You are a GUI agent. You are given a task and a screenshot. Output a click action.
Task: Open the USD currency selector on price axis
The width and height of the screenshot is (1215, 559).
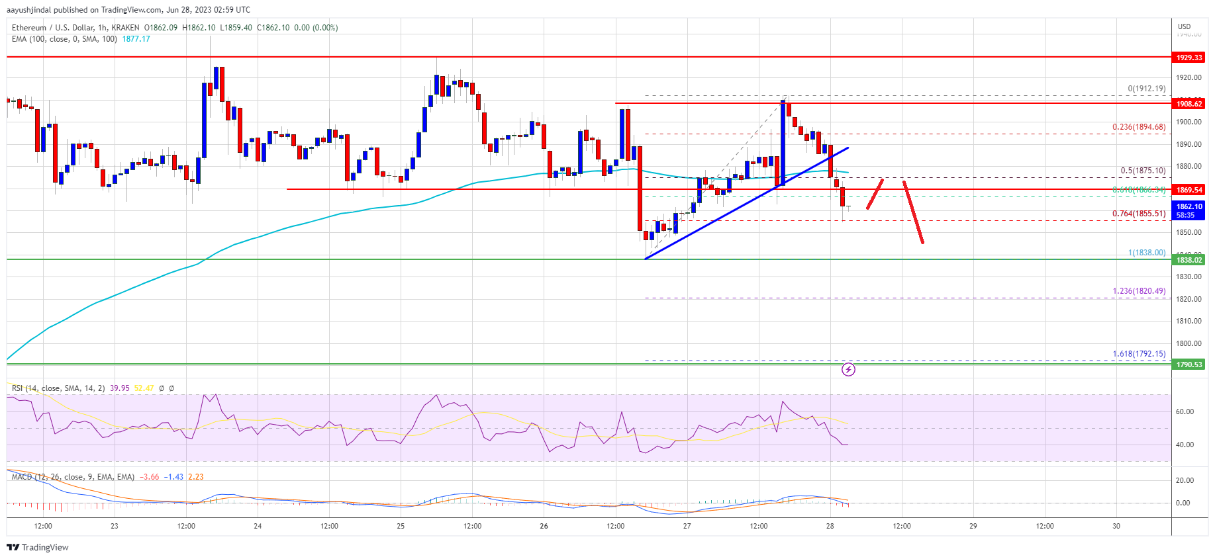[1184, 26]
